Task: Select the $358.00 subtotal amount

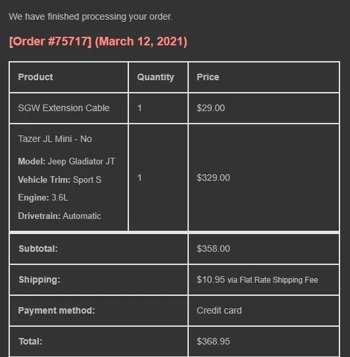Action: [213, 249]
